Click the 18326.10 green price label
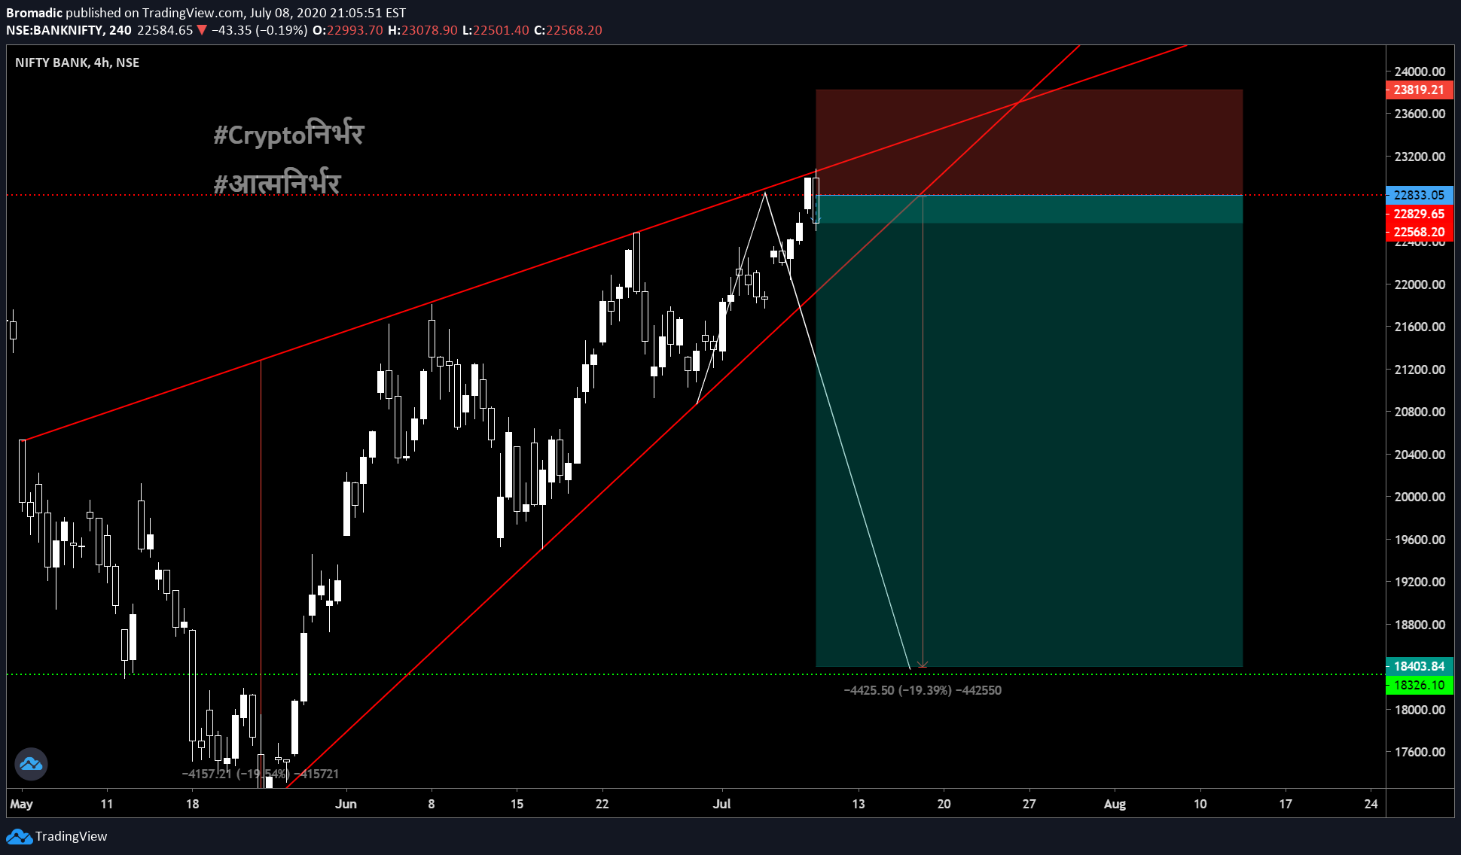The width and height of the screenshot is (1461, 855). [1419, 685]
